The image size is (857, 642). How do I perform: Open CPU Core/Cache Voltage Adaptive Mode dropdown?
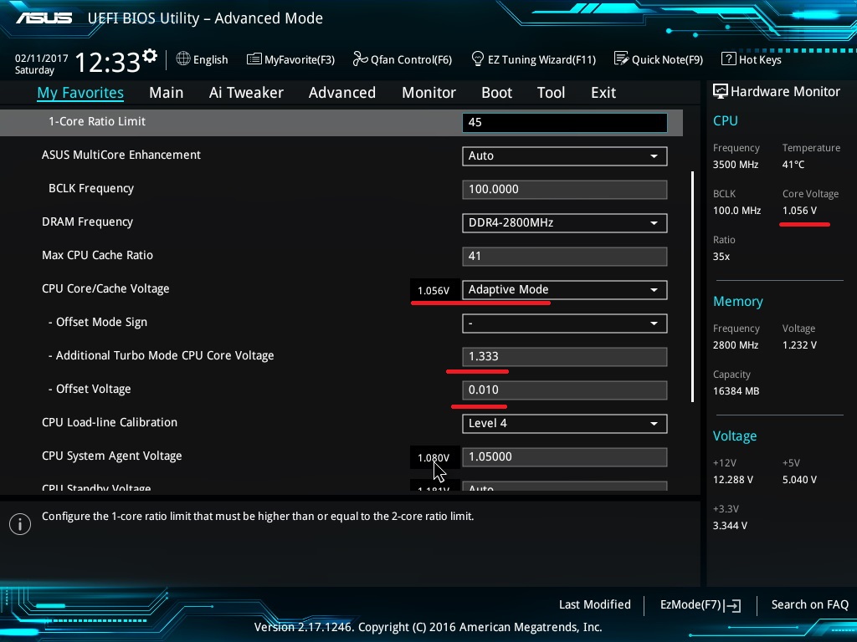(565, 290)
